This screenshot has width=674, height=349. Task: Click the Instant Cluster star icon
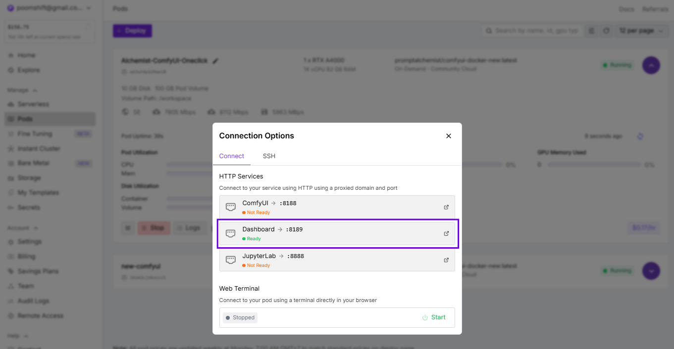tap(11, 149)
